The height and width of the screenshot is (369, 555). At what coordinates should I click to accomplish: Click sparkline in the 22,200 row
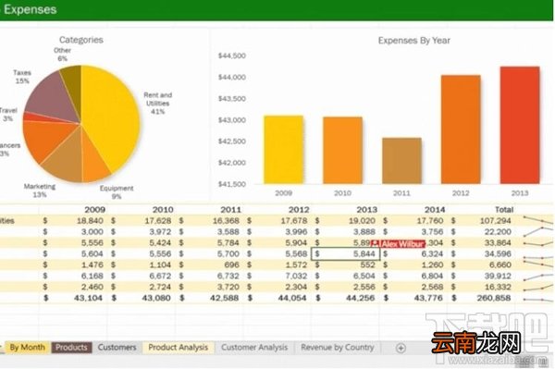pyautogui.click(x=538, y=231)
